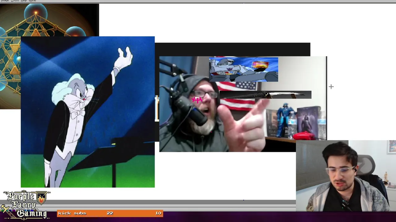Click the black bar above webcam photo
Screen dimensions: 396x222
point(232,49)
